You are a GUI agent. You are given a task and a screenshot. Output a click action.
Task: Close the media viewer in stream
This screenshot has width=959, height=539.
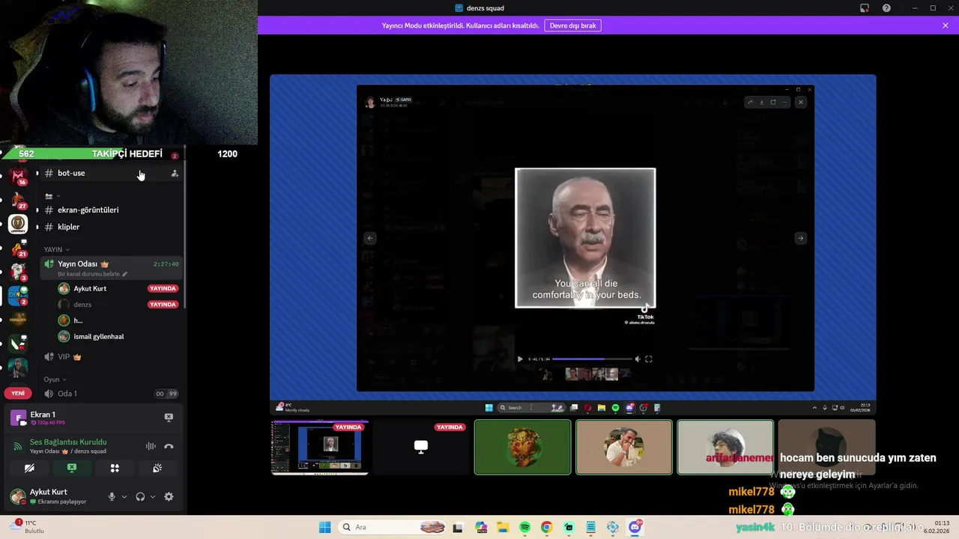tap(800, 102)
